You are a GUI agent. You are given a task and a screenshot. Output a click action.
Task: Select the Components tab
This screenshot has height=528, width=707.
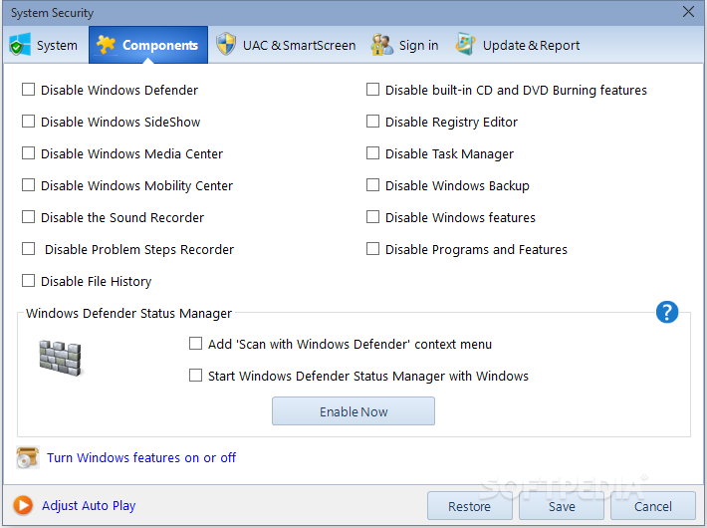[x=148, y=45]
